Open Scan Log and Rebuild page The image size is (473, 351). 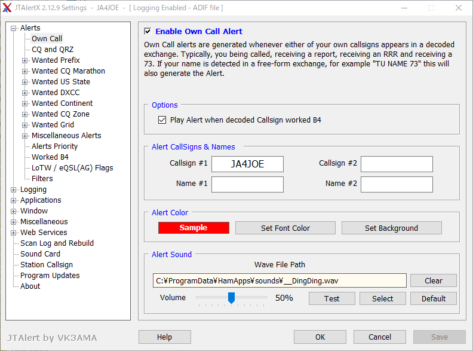[57, 243]
